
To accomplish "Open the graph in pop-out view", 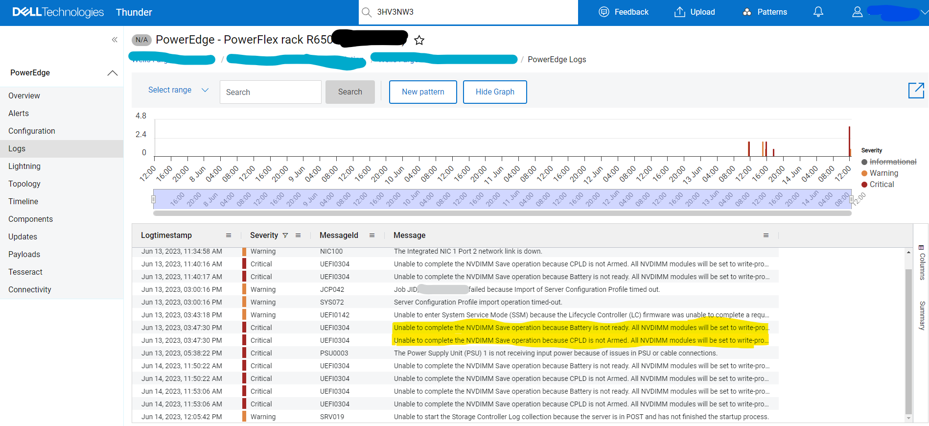I will tap(916, 91).
